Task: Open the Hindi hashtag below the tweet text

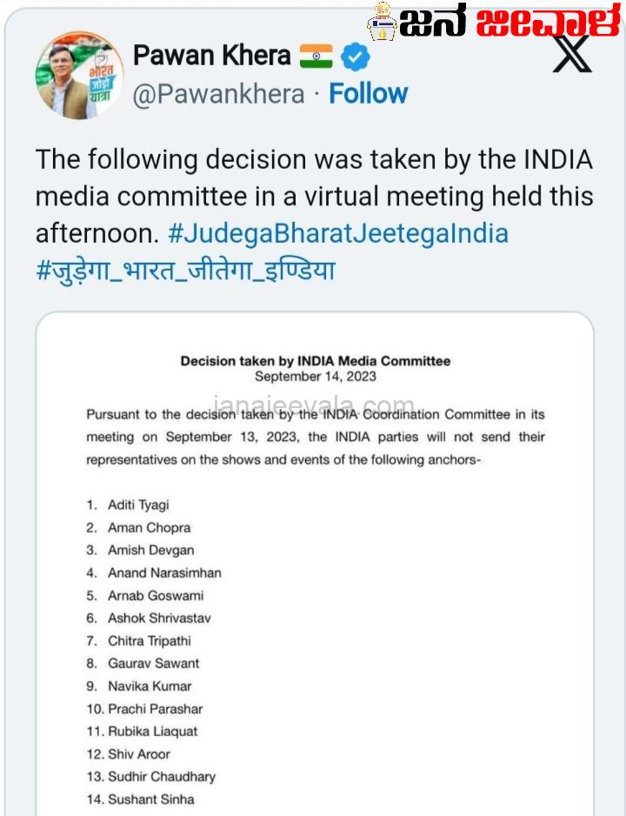Action: [184, 271]
